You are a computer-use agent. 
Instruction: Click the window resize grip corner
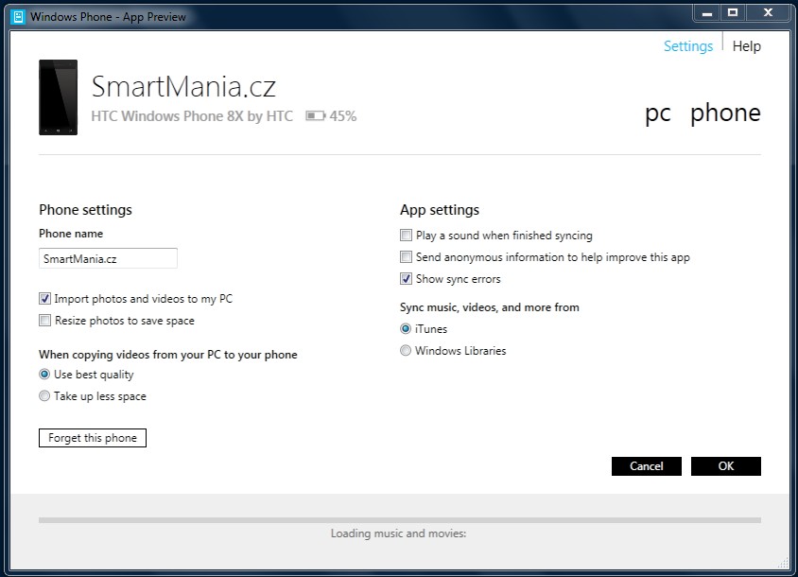pyautogui.click(x=783, y=563)
